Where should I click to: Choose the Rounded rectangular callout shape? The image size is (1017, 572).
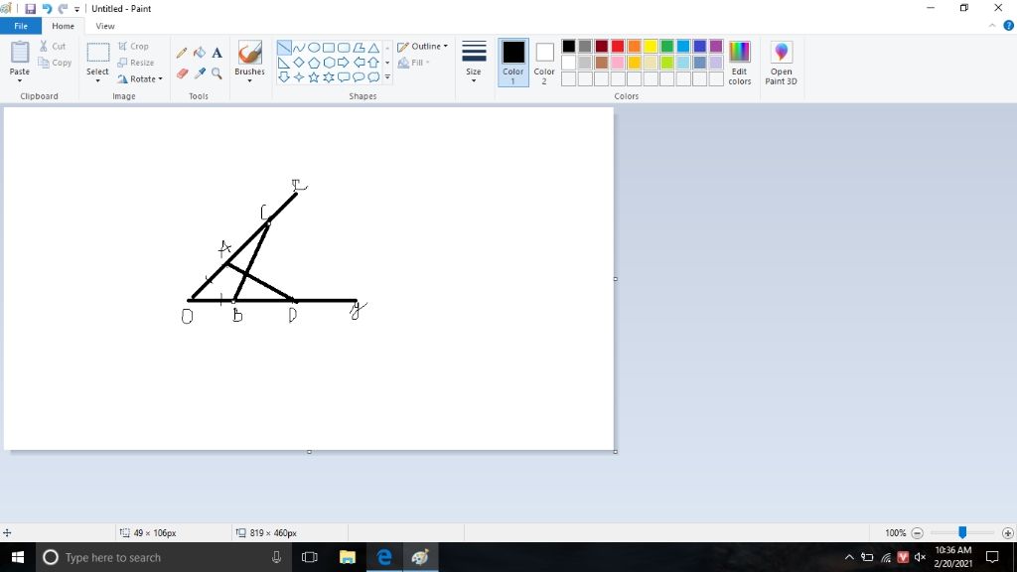coord(344,77)
